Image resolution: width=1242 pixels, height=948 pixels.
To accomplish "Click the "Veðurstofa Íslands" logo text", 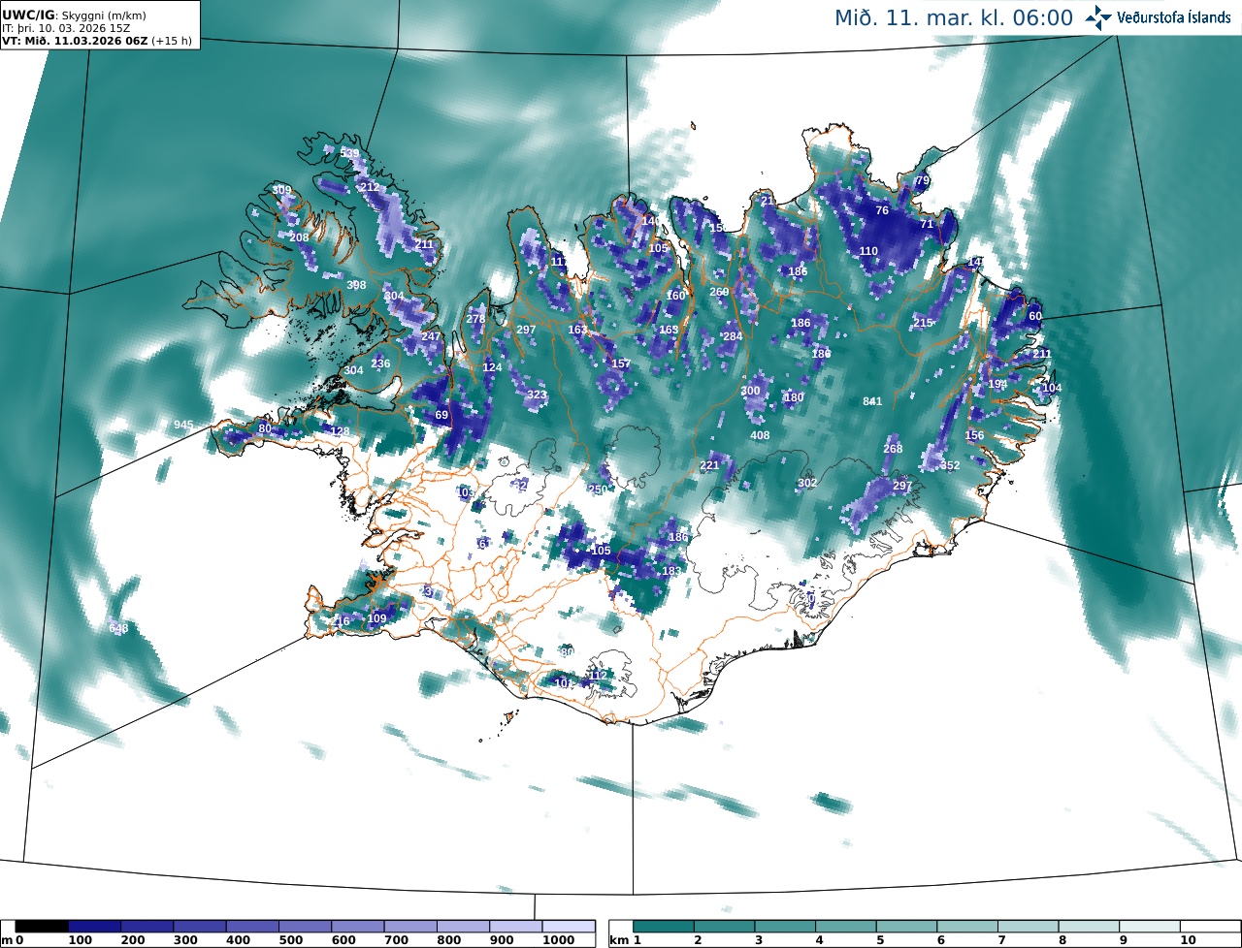I will point(1173,17).
